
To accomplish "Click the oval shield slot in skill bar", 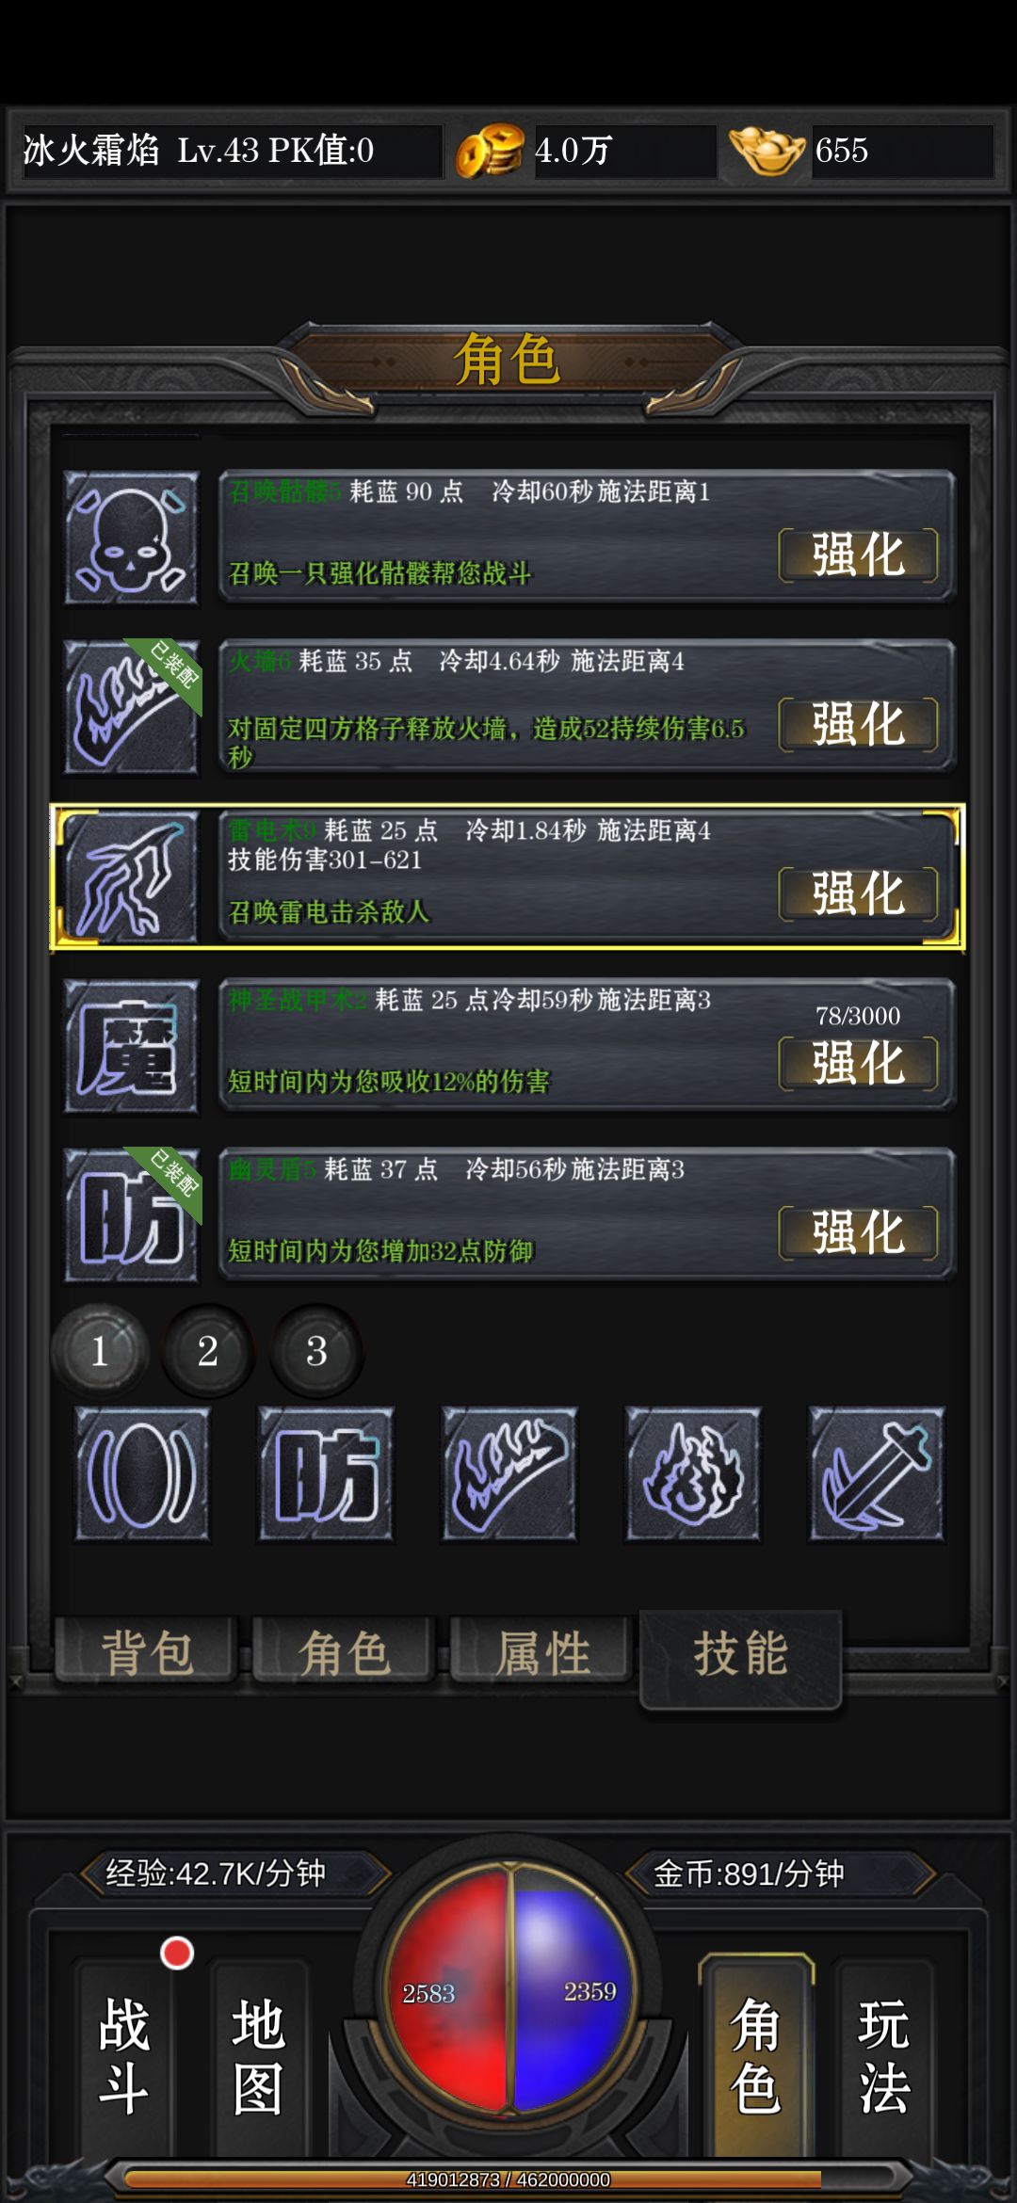I will (142, 1474).
